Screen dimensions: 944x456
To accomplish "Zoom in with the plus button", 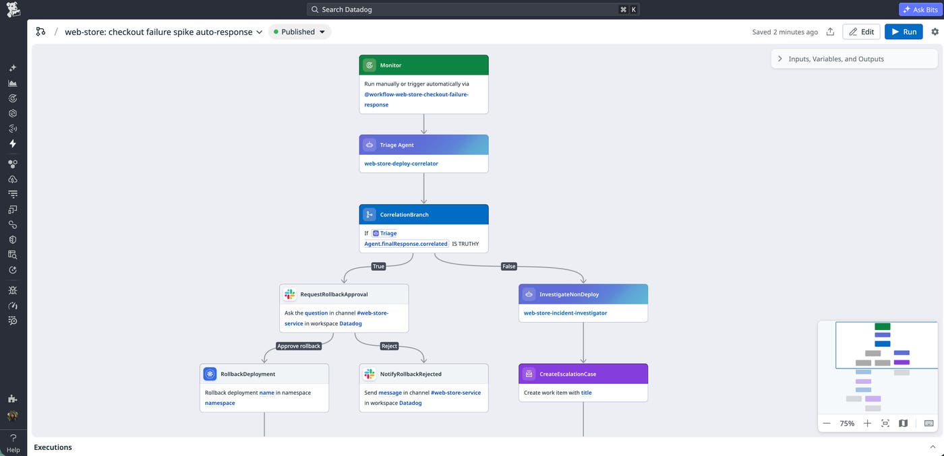I will click(867, 423).
